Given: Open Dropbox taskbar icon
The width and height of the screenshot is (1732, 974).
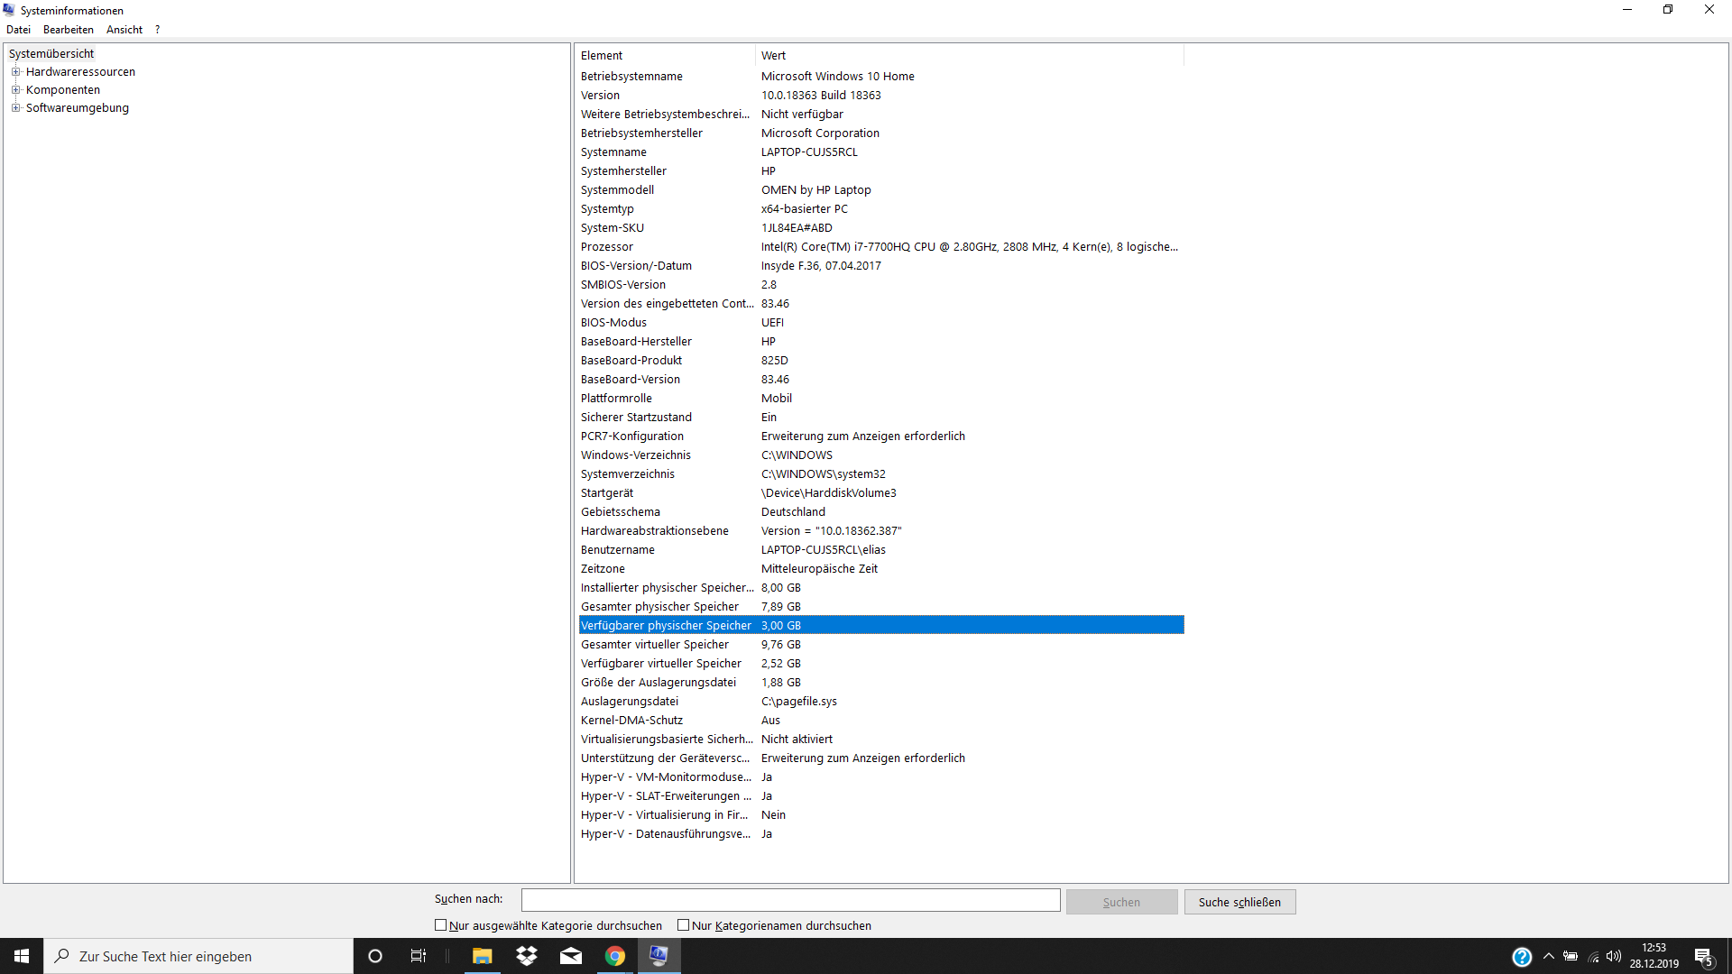Looking at the screenshot, I should pos(527,956).
